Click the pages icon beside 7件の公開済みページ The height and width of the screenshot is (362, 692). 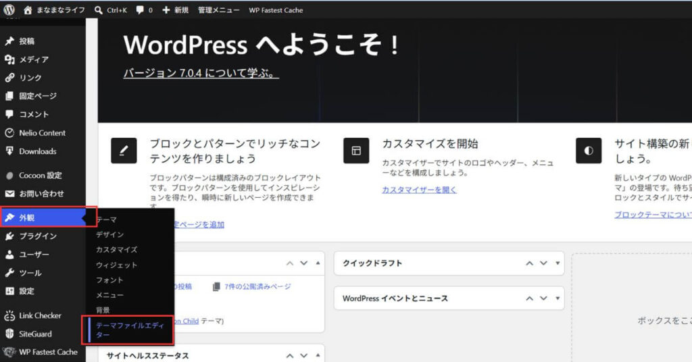tap(216, 286)
